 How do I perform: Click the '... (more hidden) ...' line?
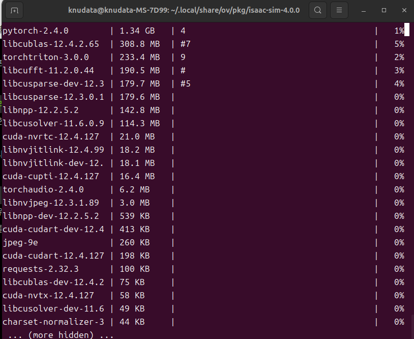(x=61, y=335)
